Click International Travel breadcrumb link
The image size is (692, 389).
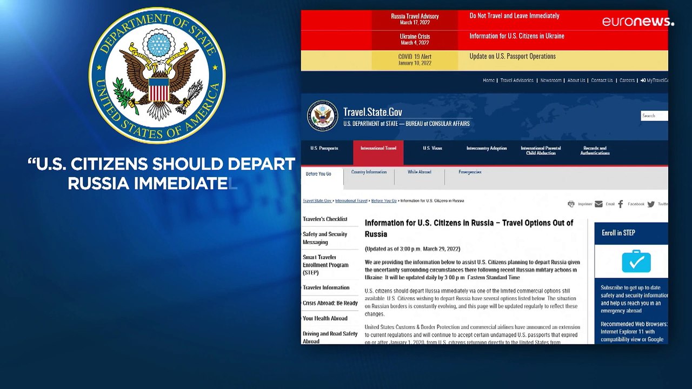point(351,201)
